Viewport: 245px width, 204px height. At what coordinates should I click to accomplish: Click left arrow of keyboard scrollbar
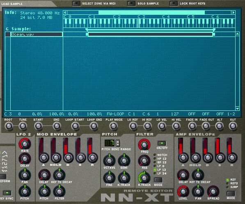65,12
